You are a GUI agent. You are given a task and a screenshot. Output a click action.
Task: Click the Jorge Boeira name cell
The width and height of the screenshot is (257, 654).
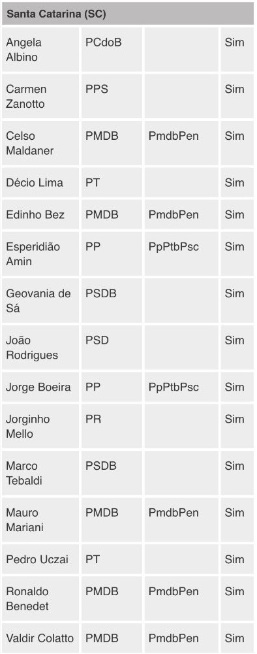40,387
